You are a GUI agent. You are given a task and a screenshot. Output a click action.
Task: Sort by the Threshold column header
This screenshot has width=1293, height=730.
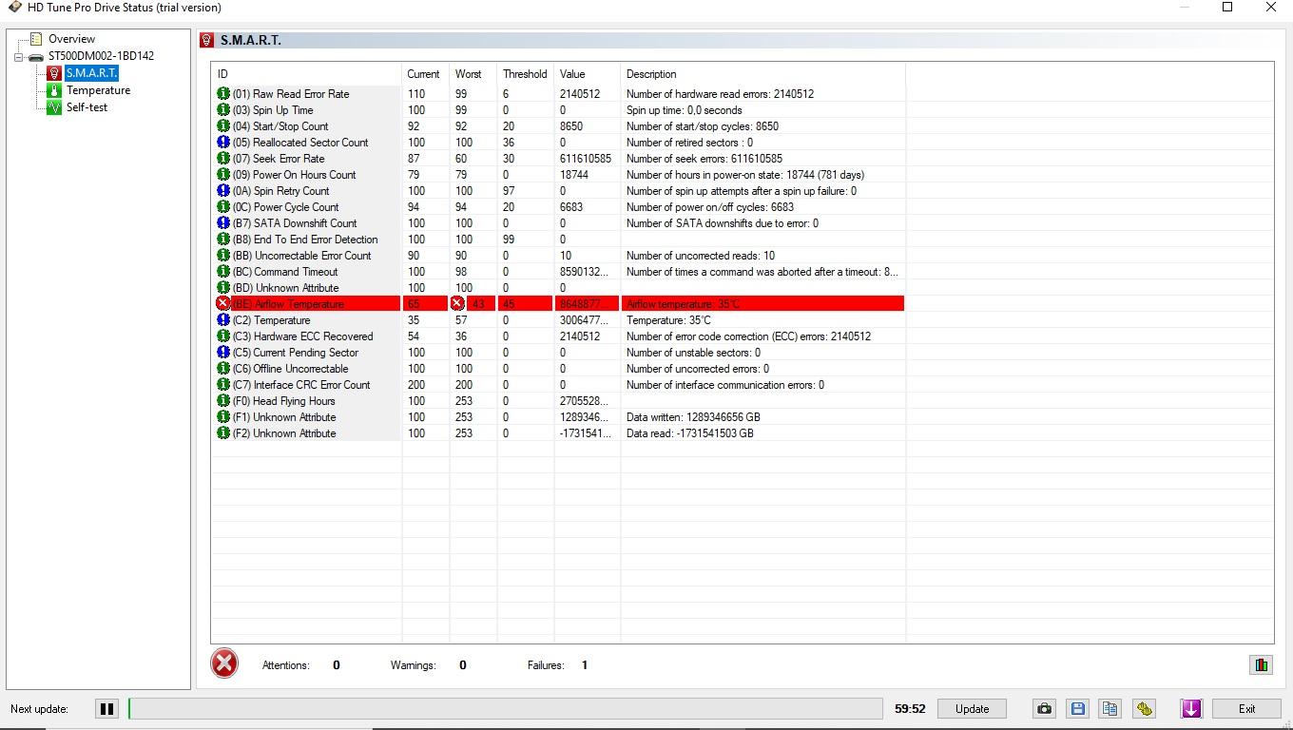click(525, 74)
